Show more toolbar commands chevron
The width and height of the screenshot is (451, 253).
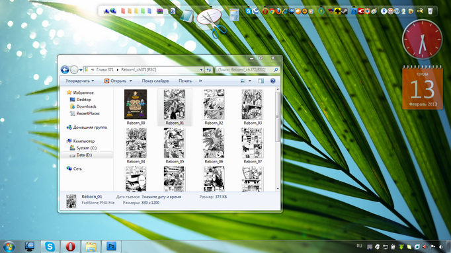pos(200,81)
